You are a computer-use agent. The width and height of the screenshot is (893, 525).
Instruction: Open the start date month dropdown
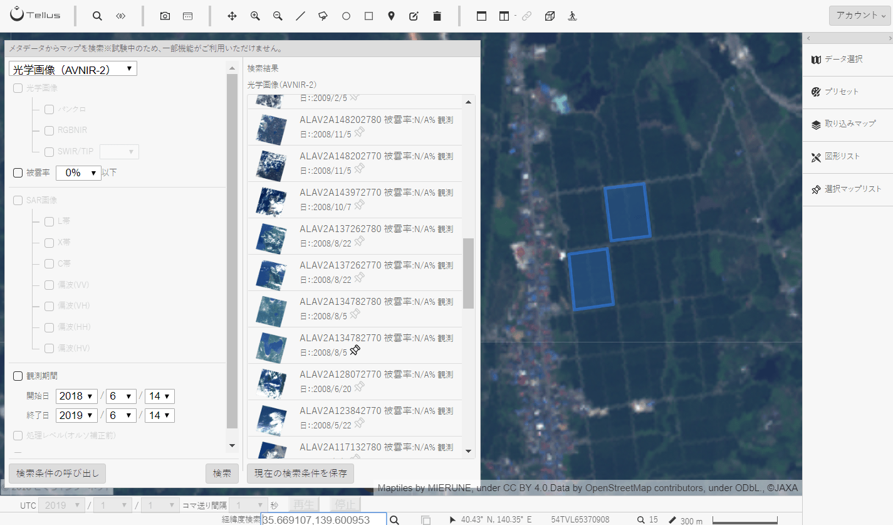(x=120, y=396)
